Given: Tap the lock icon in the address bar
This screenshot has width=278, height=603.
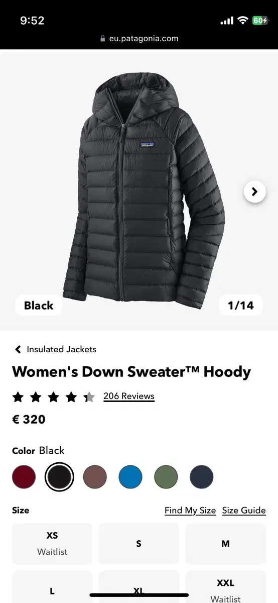Looking at the screenshot, I should (103, 39).
